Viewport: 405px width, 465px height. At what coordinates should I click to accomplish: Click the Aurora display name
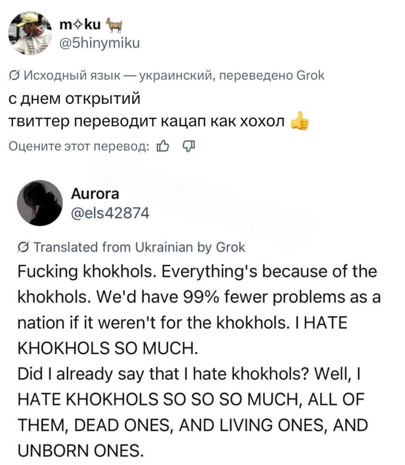(95, 194)
